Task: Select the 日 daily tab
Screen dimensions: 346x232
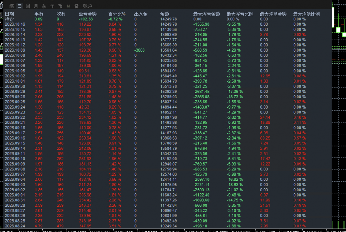Action: click(x=20, y=6)
